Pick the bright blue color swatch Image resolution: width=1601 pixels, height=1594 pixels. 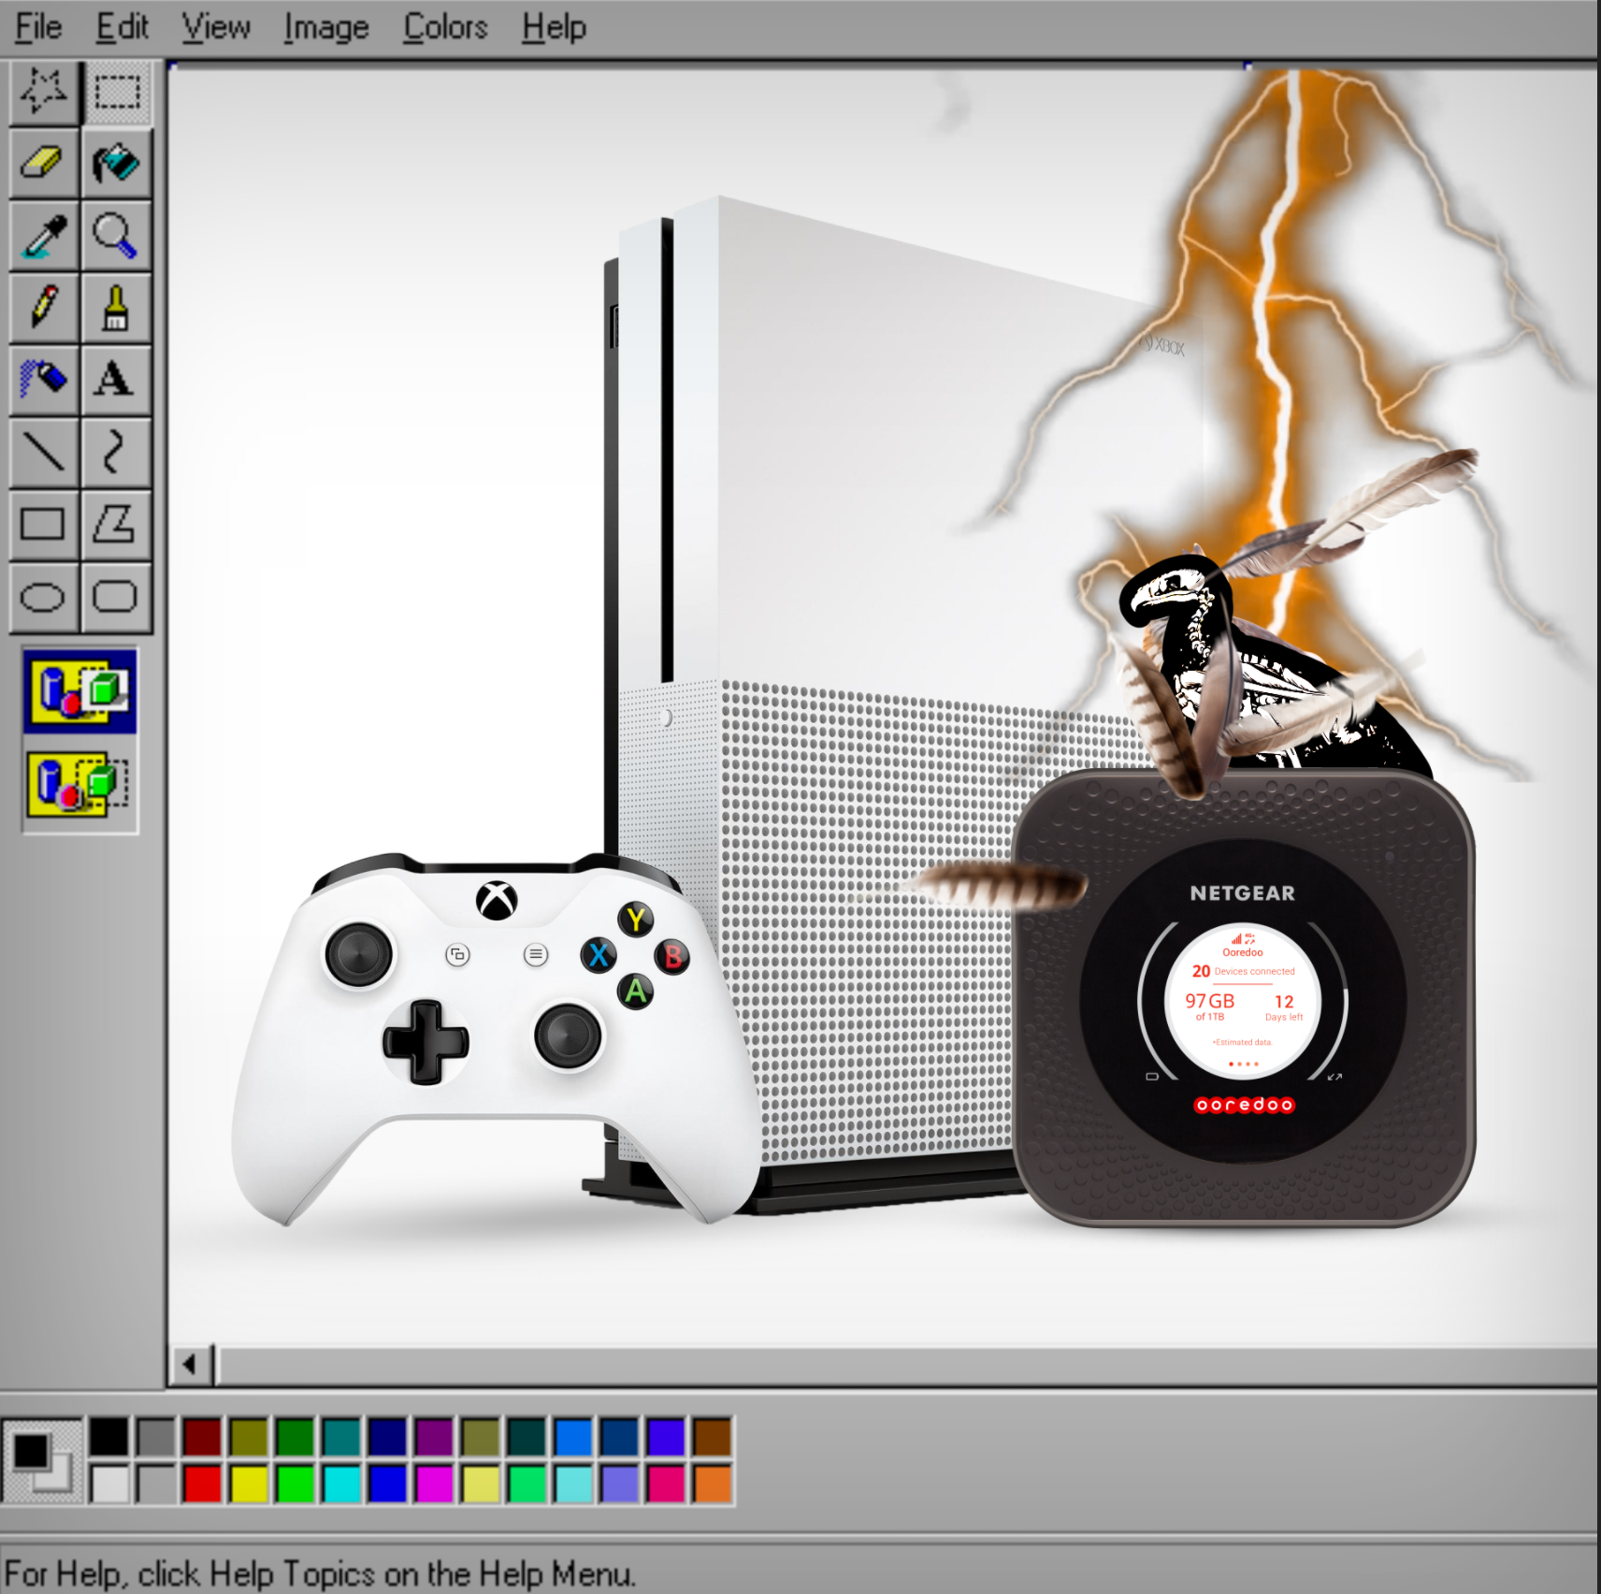click(387, 1485)
